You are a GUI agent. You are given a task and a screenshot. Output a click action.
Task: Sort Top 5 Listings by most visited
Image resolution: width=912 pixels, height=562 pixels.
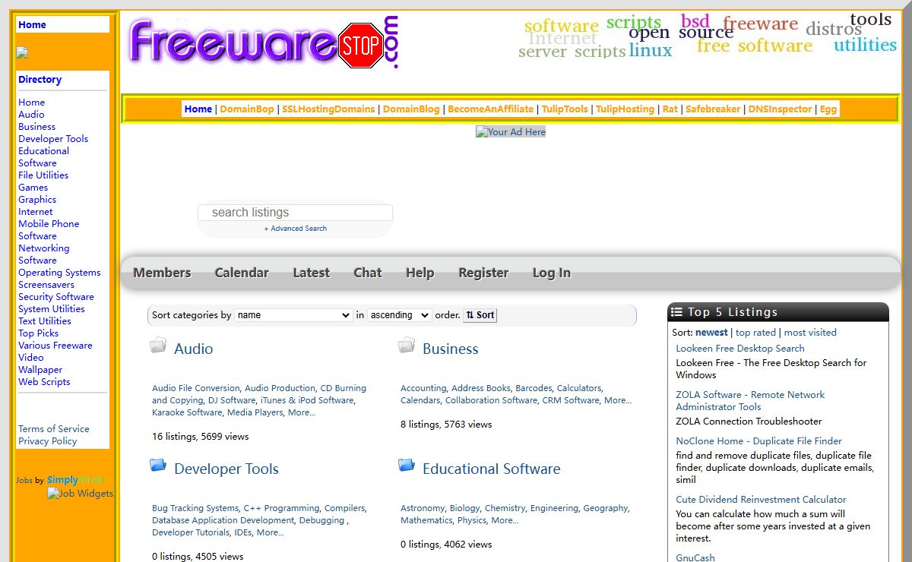tap(810, 333)
